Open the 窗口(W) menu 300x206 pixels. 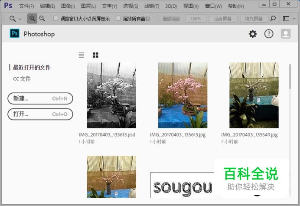(x=213, y=6)
